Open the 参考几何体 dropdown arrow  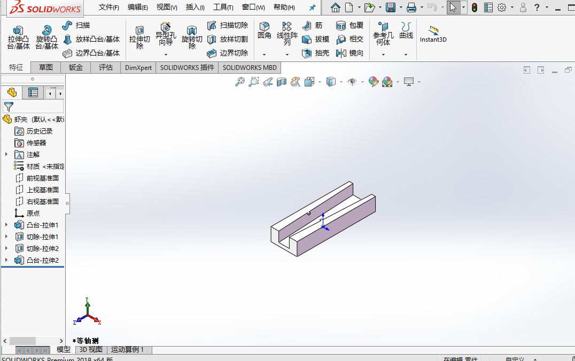(383, 54)
